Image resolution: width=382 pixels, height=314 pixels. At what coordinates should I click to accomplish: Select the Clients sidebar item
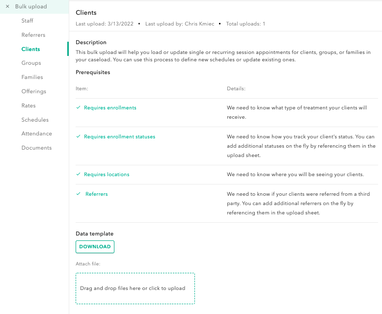pos(30,49)
